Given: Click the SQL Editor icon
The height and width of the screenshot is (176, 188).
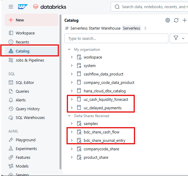Looking at the screenshot, I should [x=11, y=82].
